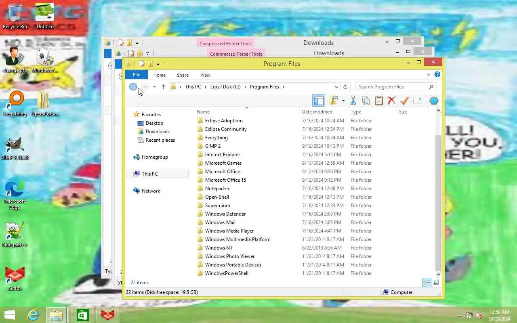Select Homegroup in navigation pane
Image resolution: width=517 pixels, height=323 pixels.
pos(155,157)
